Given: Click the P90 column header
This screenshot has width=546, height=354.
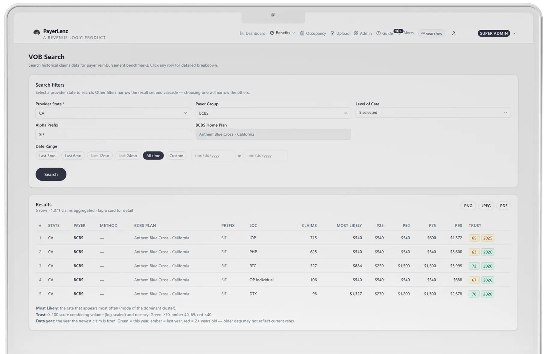Looking at the screenshot, I should pyautogui.click(x=458, y=226).
